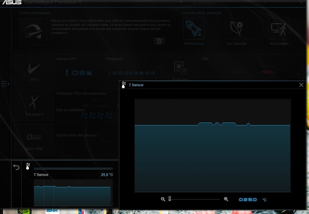Click the Fréquence label
The image size is (309, 214).
[115, 59]
